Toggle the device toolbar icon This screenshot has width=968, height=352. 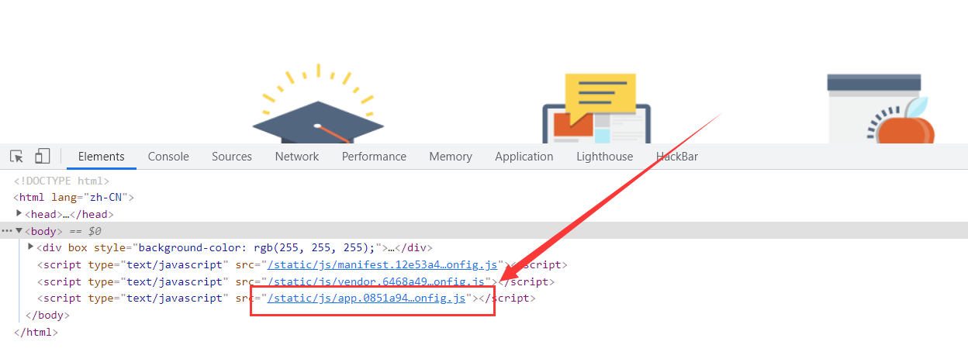tap(42, 157)
